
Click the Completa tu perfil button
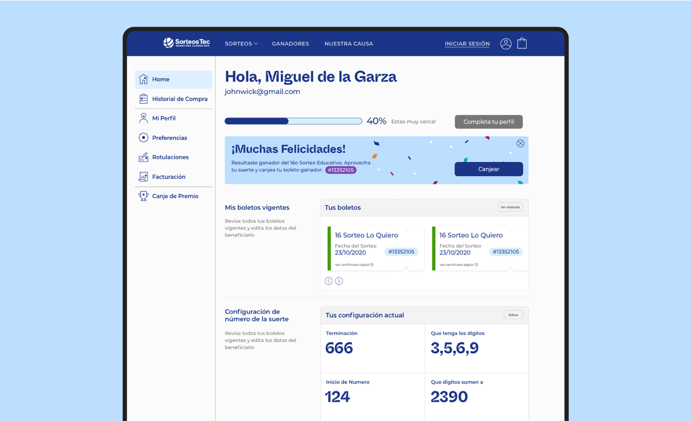point(489,122)
